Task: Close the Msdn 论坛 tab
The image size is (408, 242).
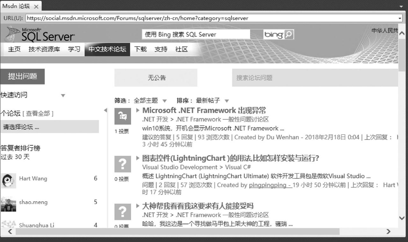Action: point(36,6)
